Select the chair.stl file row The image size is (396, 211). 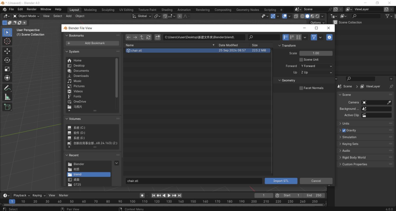(198, 50)
